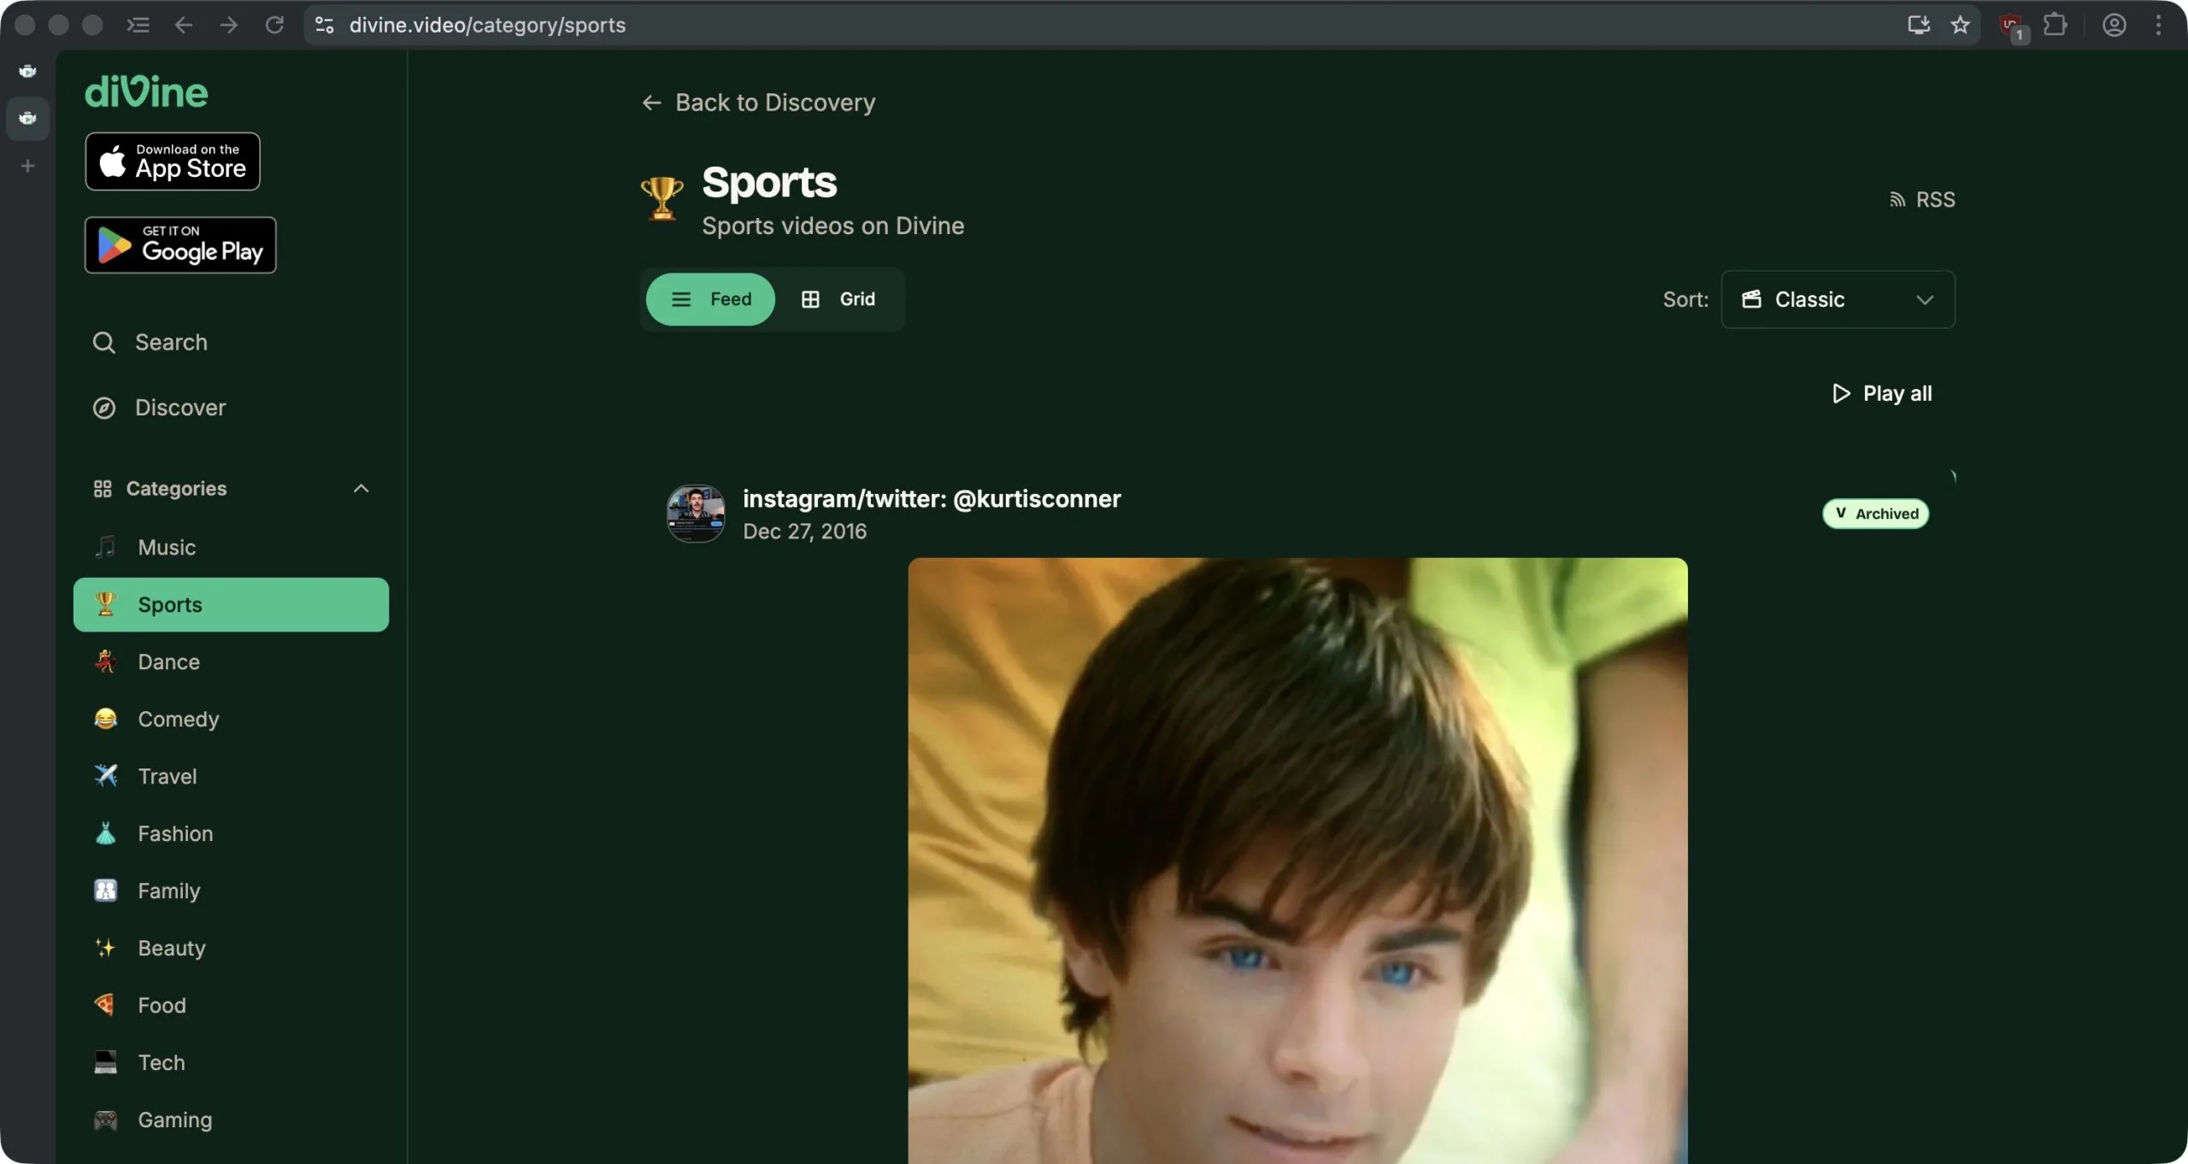2188x1164 pixels.
Task: Click the Download on the App Store badge
Action: (x=173, y=162)
